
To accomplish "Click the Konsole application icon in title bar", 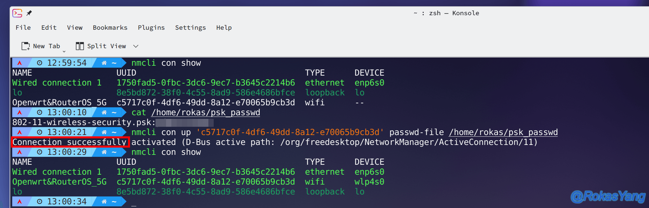I will (x=17, y=13).
